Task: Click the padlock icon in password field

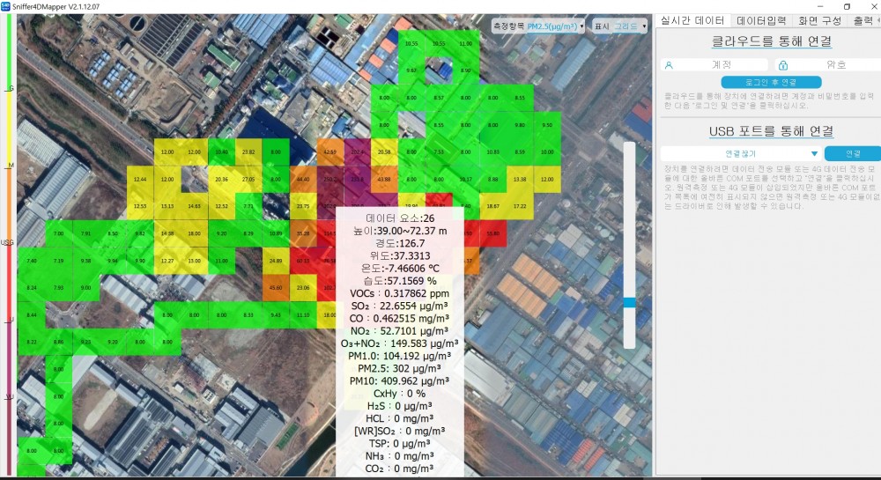Action: coord(783,64)
